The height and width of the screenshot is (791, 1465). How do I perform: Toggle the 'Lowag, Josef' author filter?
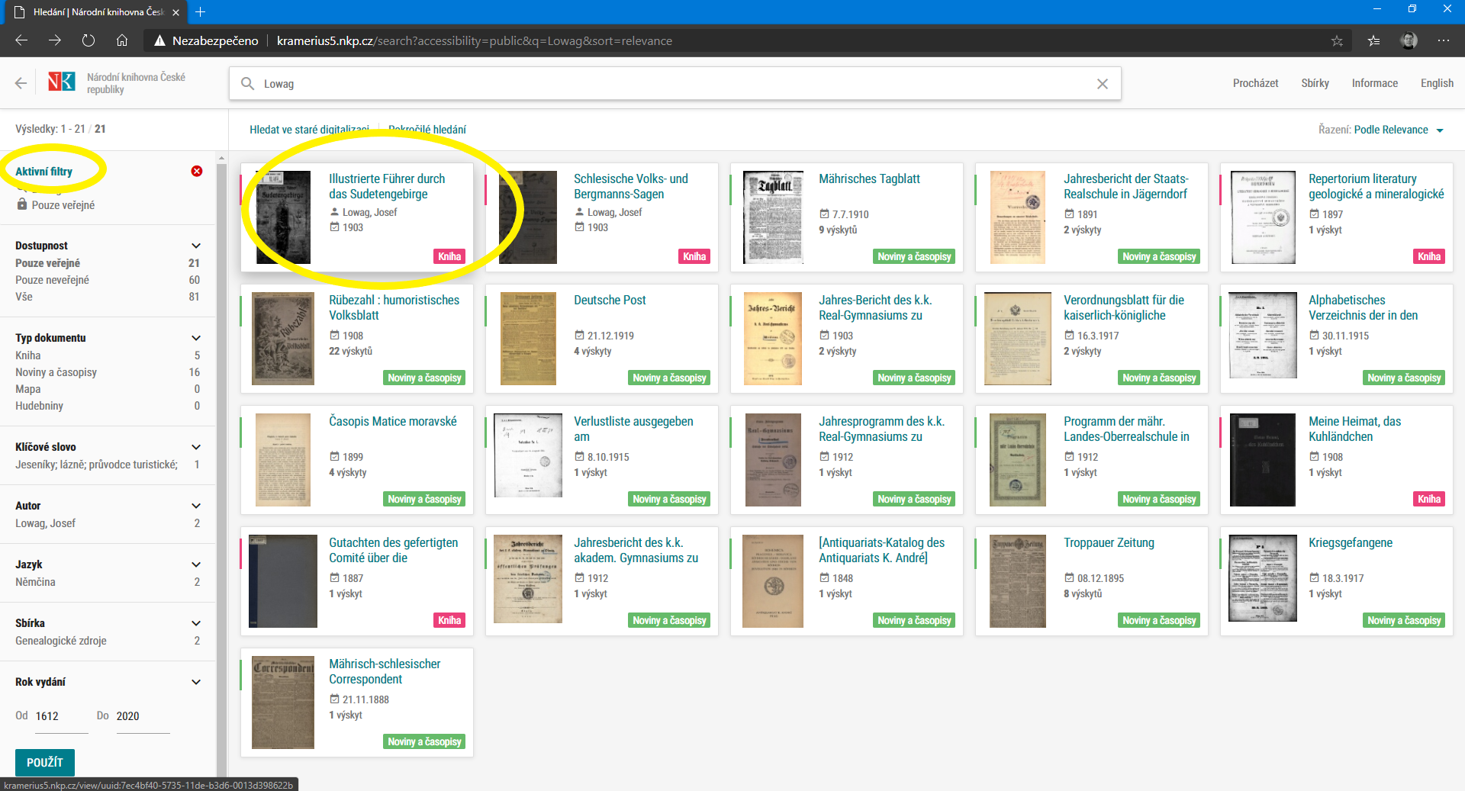(45, 523)
